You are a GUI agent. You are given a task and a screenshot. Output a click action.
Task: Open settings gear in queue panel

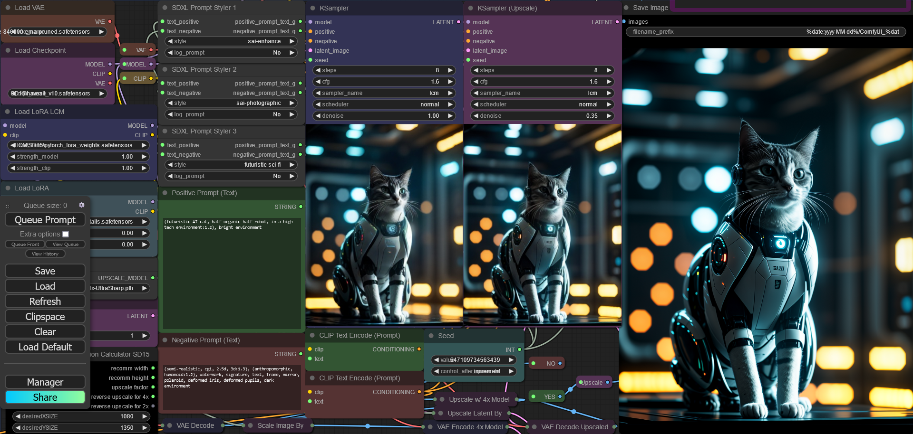tap(81, 205)
